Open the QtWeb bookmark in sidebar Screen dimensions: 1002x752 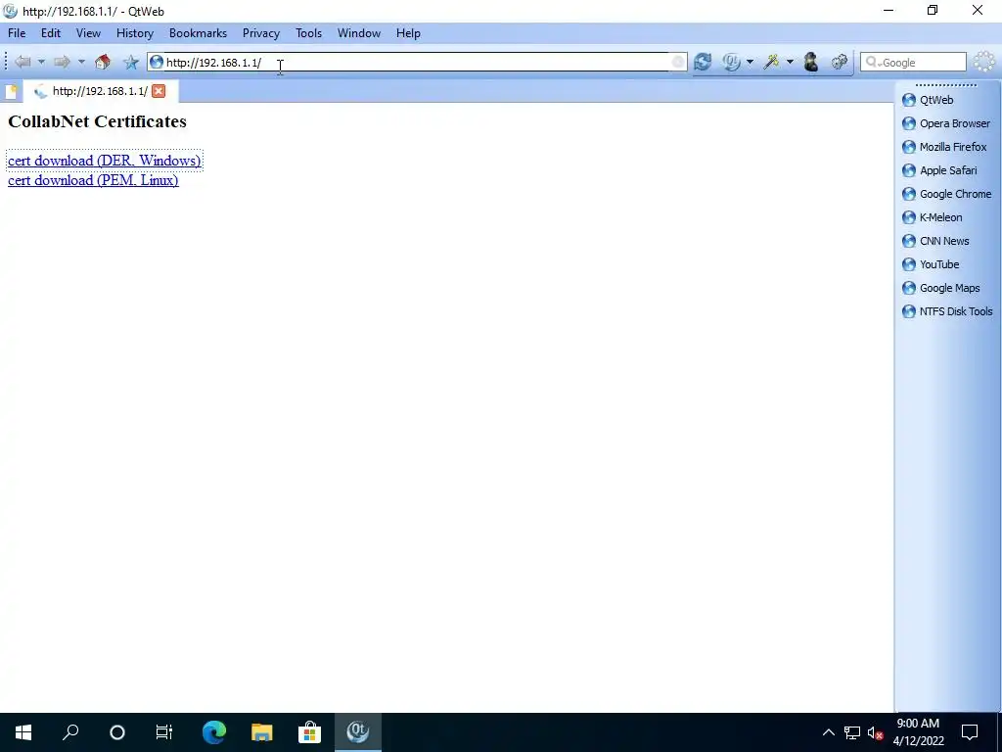[x=928, y=100]
